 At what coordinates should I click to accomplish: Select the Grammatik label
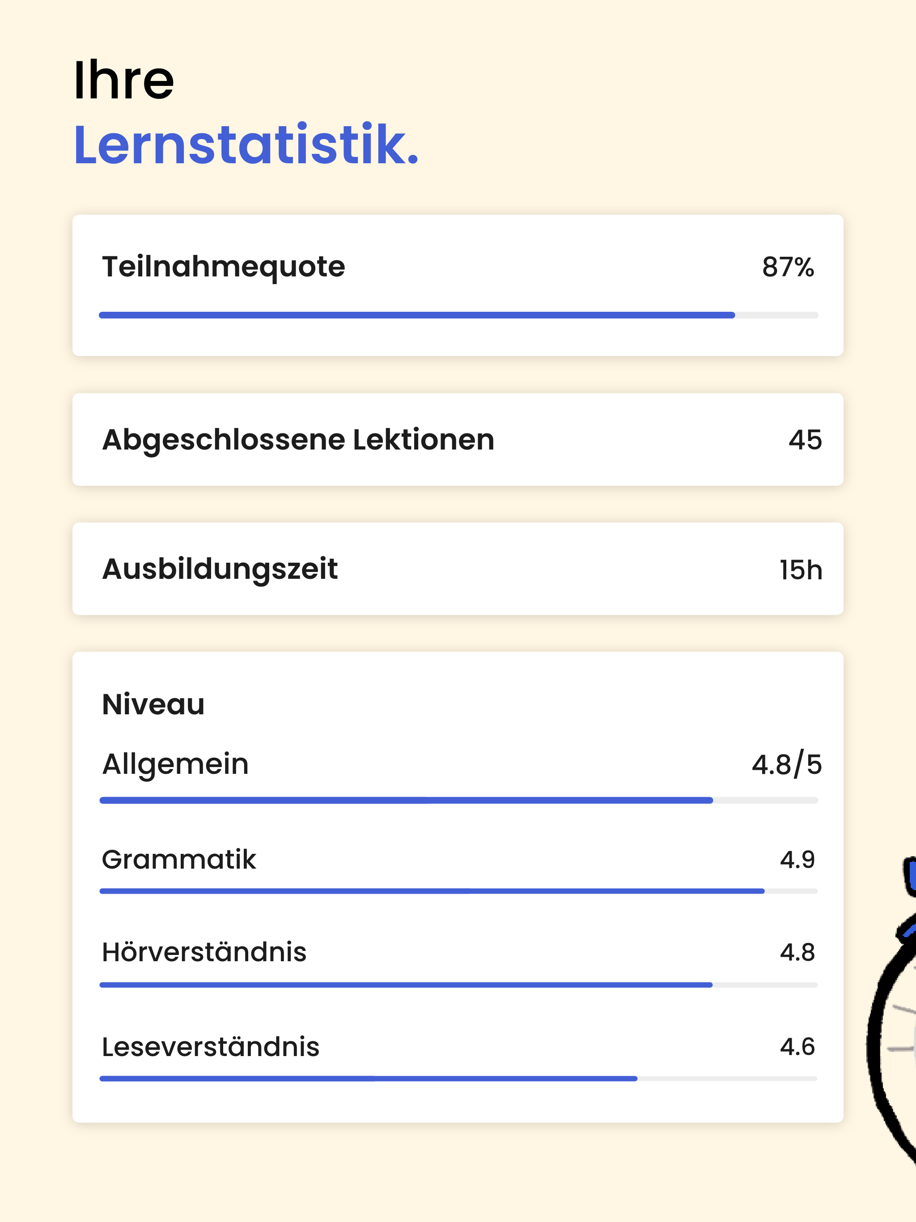[x=179, y=860]
